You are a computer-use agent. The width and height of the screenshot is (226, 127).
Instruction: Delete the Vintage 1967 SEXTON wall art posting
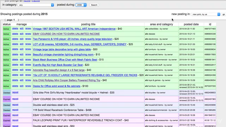pos(15,29)
